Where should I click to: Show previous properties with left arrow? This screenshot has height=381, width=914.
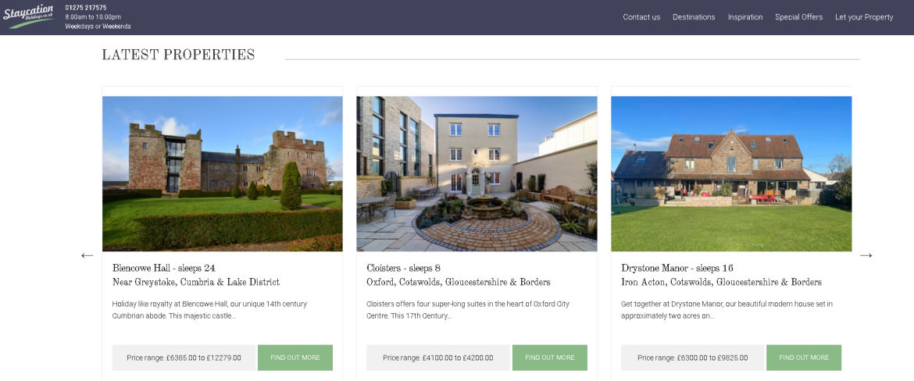[87, 255]
